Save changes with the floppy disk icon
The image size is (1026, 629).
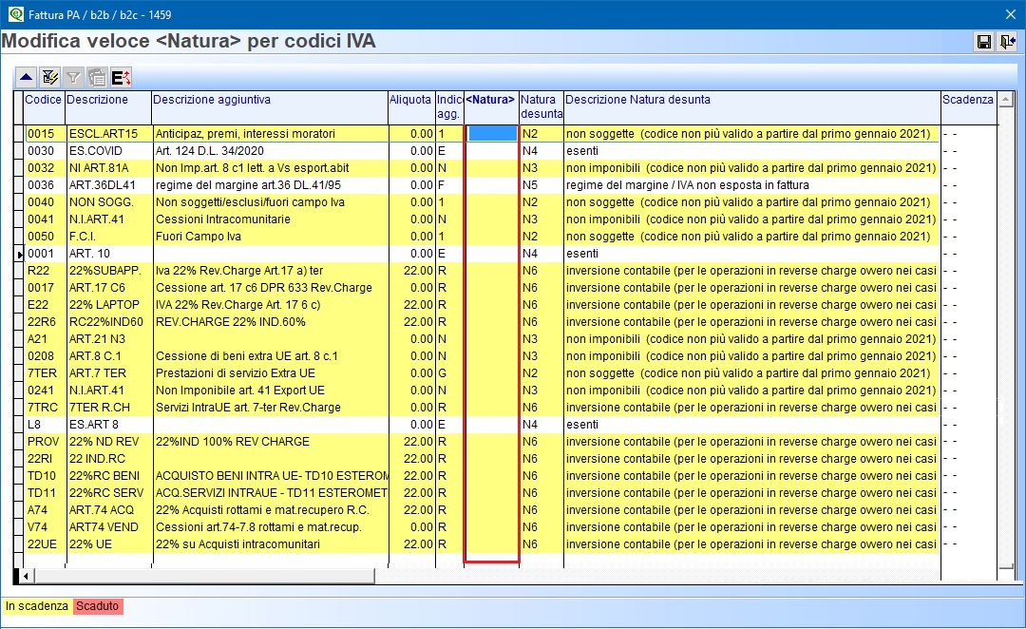[983, 42]
